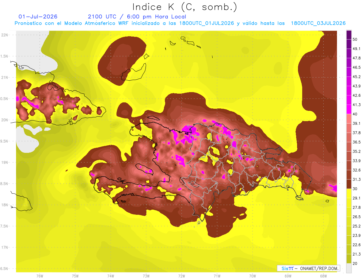
Task: Click the colorbar value '22.6'
Action: coord(357,245)
